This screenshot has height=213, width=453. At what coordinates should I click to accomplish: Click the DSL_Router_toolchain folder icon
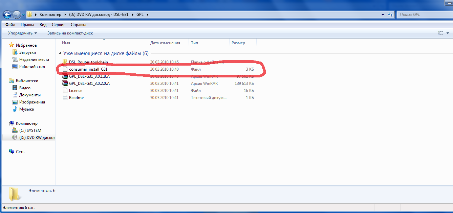(65, 62)
